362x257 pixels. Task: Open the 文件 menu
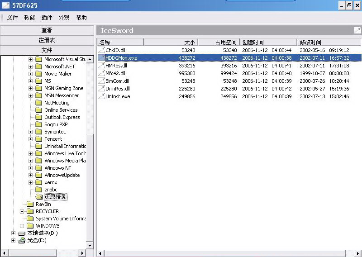(12, 17)
